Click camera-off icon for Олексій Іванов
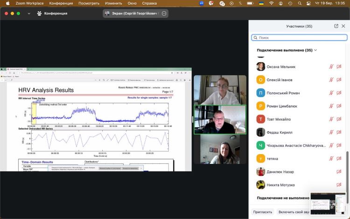This screenshot has width=350, height=219. coord(339,80)
